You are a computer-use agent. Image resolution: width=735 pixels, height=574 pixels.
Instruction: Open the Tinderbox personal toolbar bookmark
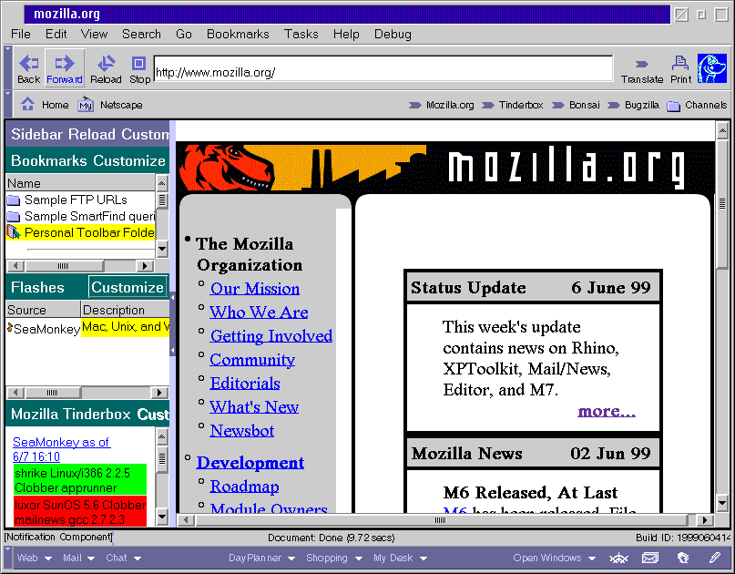pos(513,105)
